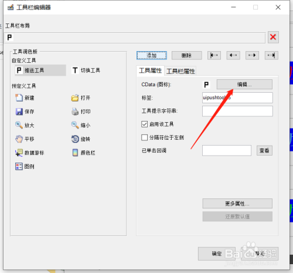Choose the Print (打印) predefined tool

click(81, 112)
